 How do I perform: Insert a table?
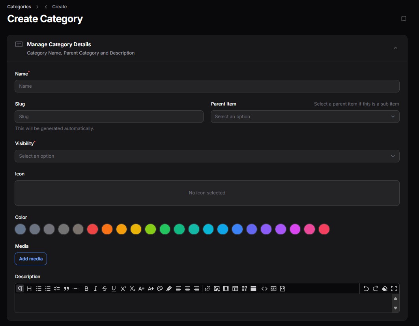235,288
